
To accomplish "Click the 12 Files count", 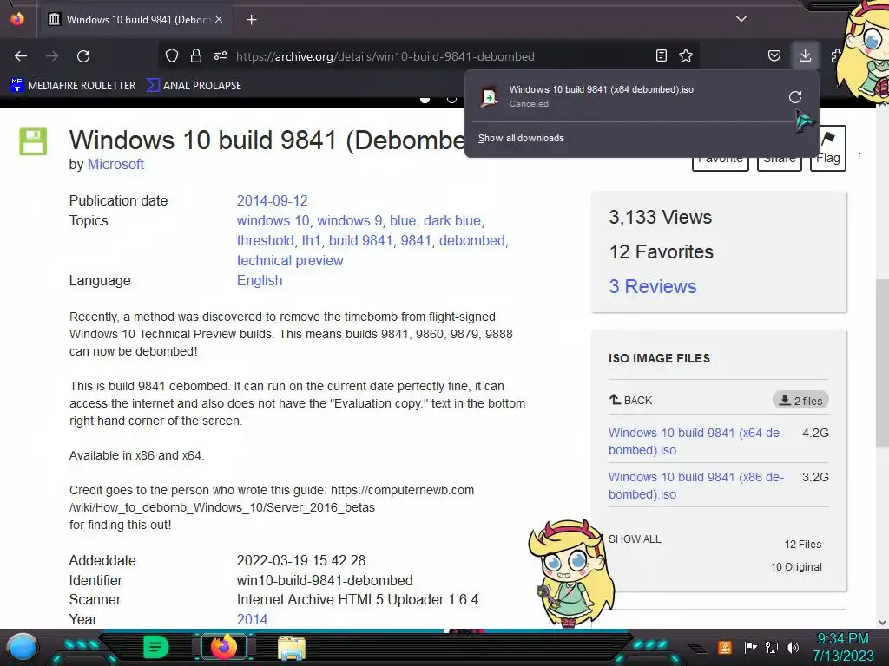I will (803, 545).
